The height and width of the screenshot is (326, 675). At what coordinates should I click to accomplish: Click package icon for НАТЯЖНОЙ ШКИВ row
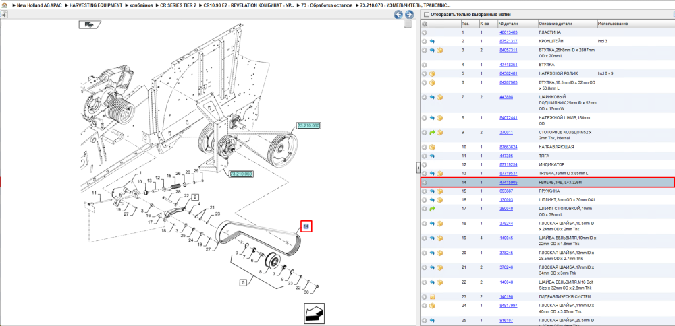click(x=440, y=118)
